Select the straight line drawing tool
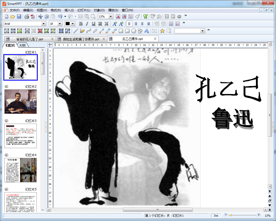The height and width of the screenshot is (221, 276). [x=76, y=31]
